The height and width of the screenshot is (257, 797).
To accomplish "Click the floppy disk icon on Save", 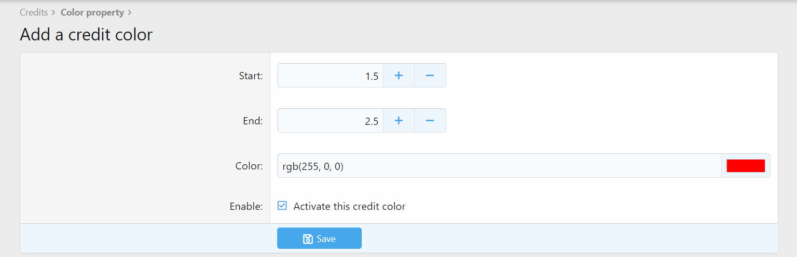I will click(x=308, y=239).
